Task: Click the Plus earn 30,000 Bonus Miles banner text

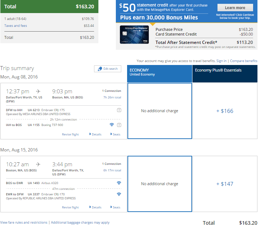Action: [159, 17]
